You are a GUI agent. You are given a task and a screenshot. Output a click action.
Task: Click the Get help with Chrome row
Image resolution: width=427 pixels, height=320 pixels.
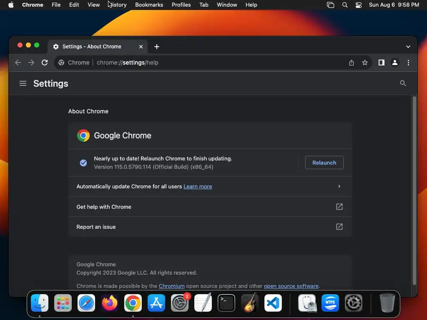point(210,207)
